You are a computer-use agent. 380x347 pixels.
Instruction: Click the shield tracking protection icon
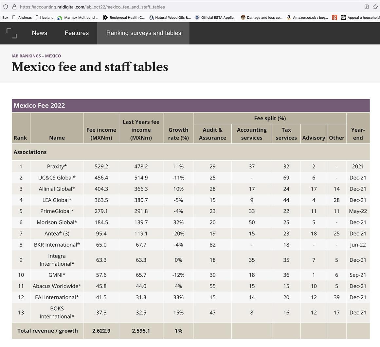(x=6, y=7)
